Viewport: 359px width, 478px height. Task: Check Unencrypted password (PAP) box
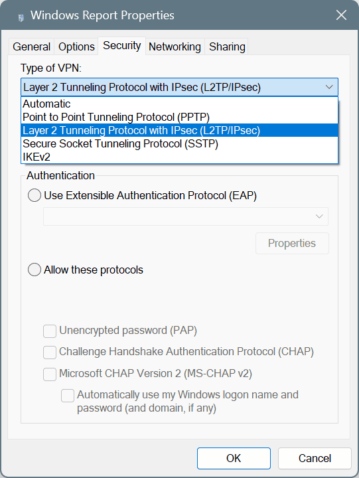click(x=50, y=331)
